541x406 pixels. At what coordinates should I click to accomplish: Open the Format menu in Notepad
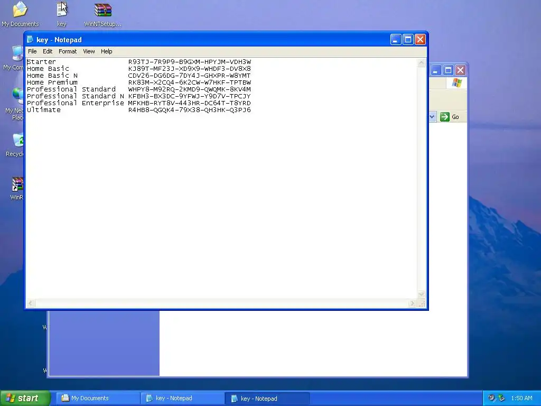point(68,51)
